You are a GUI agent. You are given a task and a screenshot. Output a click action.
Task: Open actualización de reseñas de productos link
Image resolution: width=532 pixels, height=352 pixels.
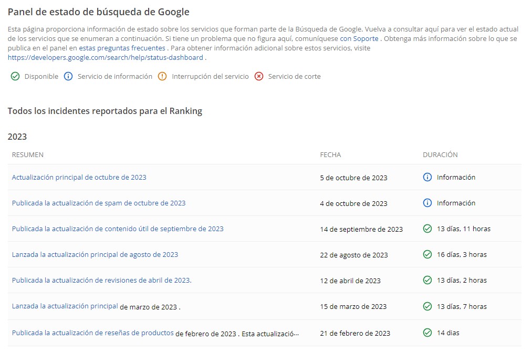[92, 333]
